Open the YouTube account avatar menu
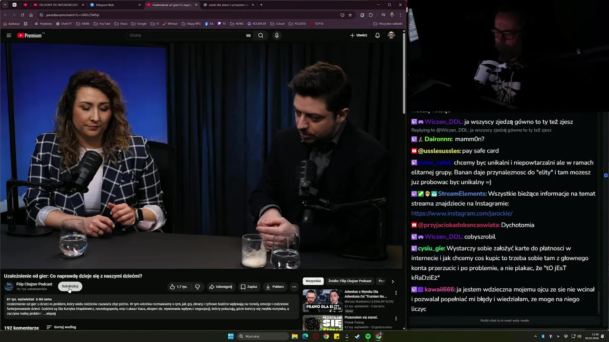609x342 pixels. (391, 35)
